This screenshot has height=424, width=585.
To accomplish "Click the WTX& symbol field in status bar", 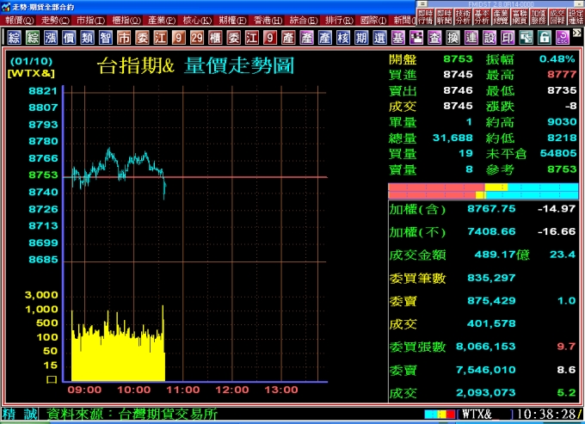I will (x=483, y=415).
